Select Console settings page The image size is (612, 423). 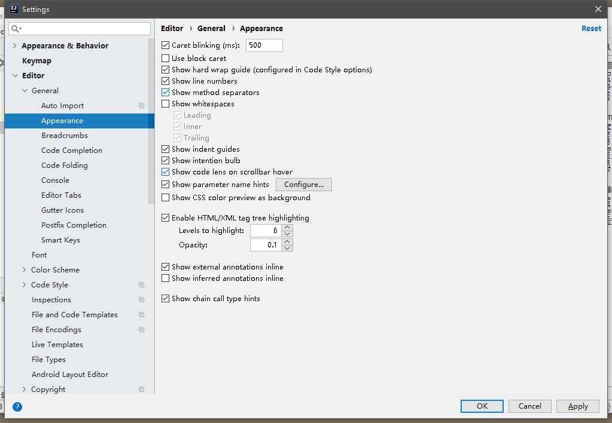55,180
